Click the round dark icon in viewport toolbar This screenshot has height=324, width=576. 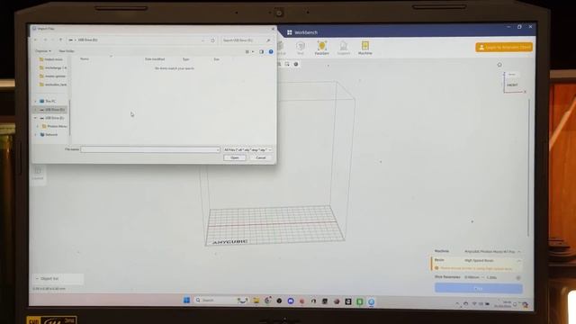[x=296, y=64]
